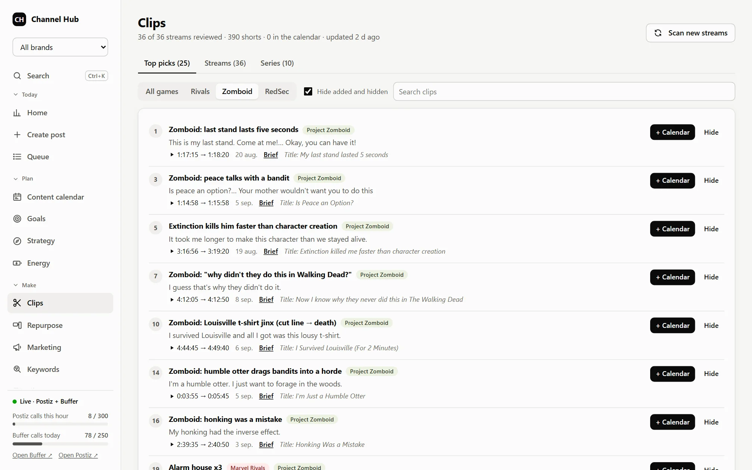Viewport: 752px width, 470px height.
Task: Click the Energy battery icon
Action: click(17, 263)
